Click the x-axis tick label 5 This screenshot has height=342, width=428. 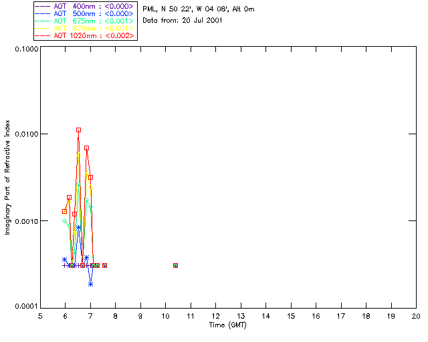point(40,316)
